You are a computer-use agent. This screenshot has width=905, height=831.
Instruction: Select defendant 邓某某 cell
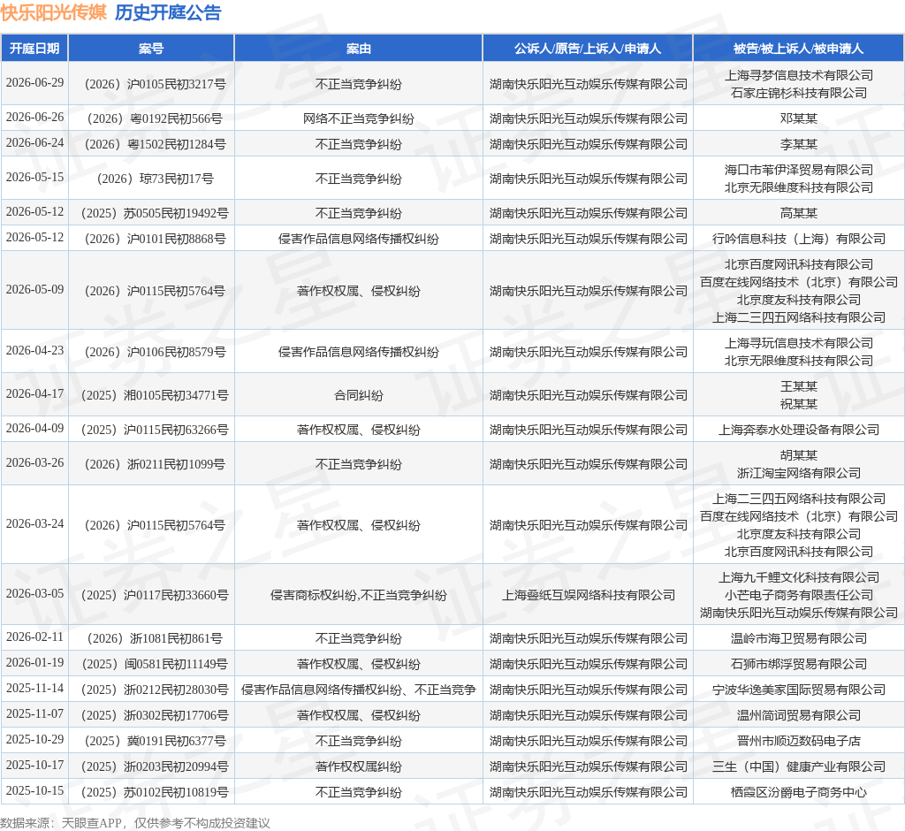799,119
